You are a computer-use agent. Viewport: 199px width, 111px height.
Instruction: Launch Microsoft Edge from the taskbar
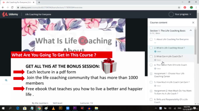(18, 108)
